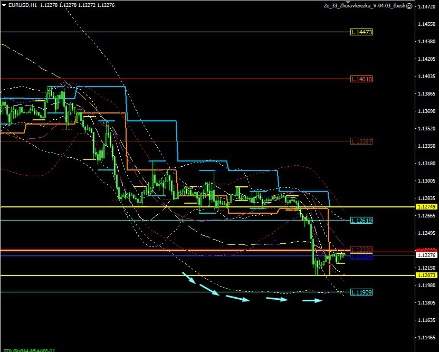Click the green ZZB indicator label at bottom
Screen dimensions: 439x352
29,350
